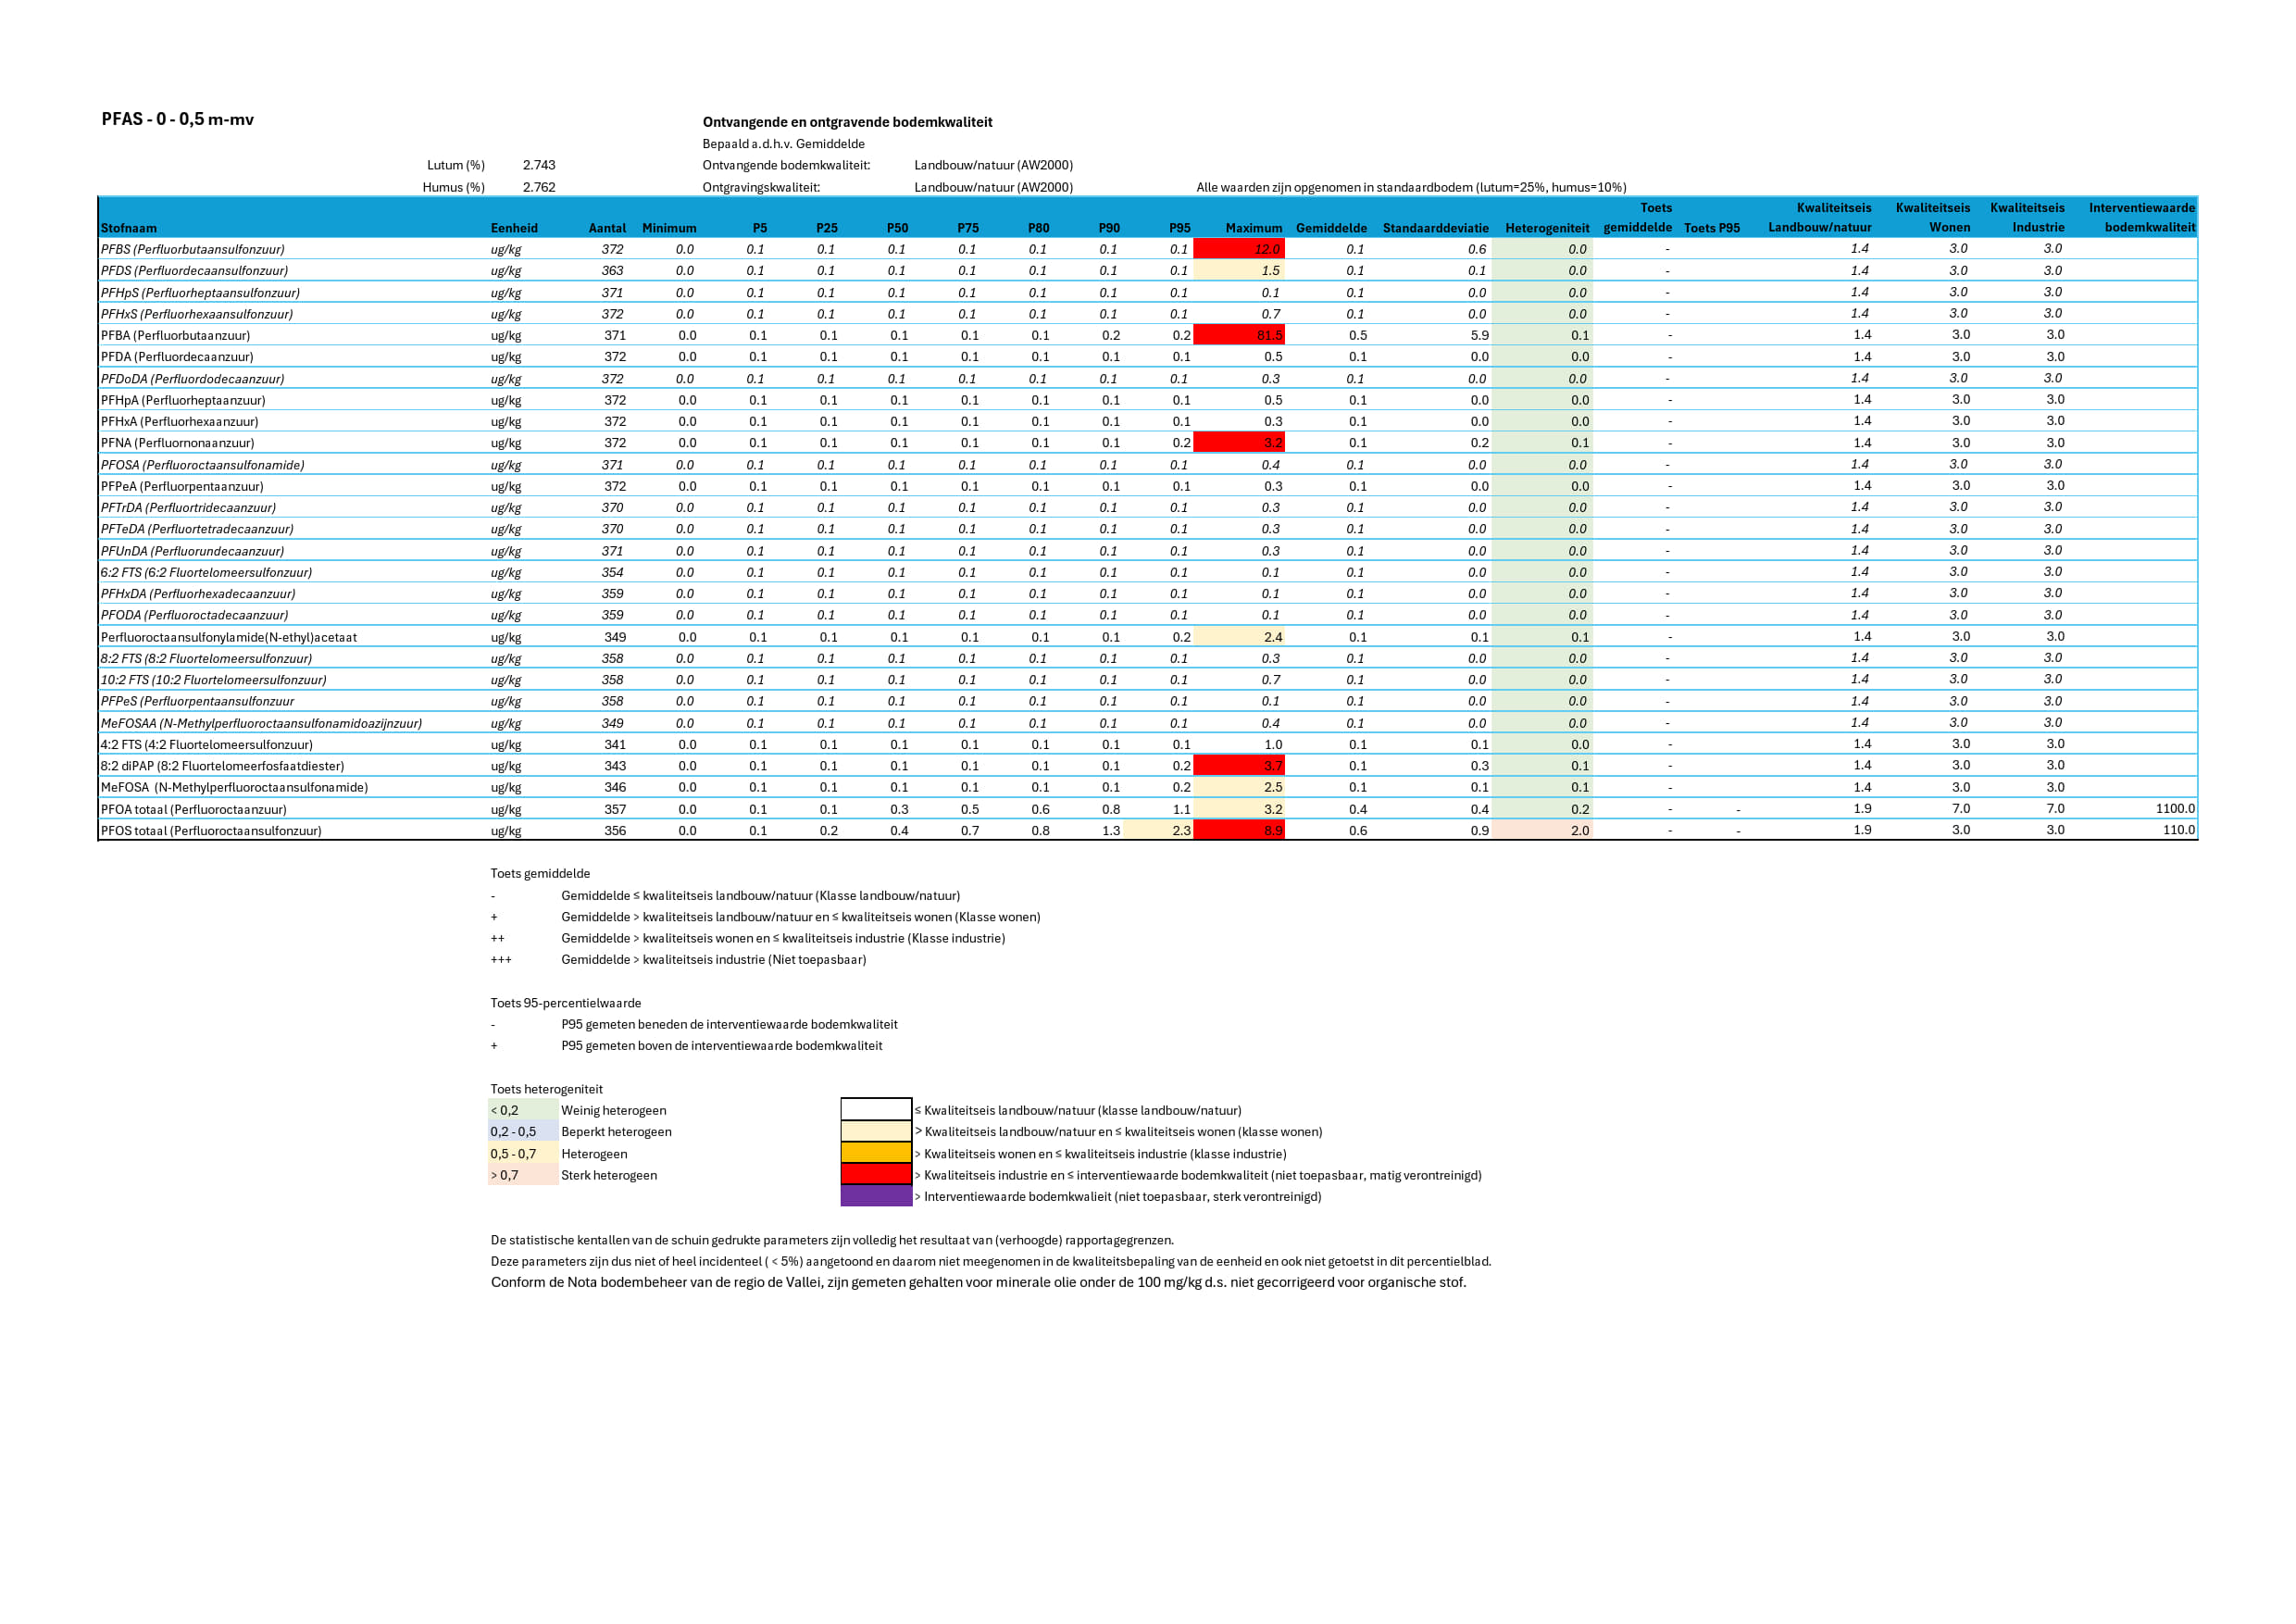Viewport: 2296px width, 1624px height.
Task: Select the red PFBA maximum cell 81.5
Action: [1240, 335]
